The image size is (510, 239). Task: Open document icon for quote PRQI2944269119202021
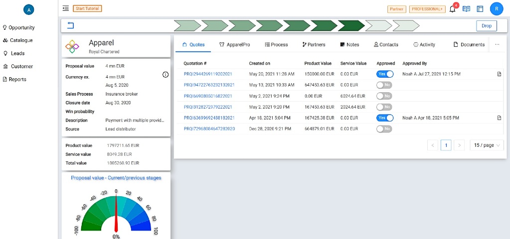click(499, 74)
